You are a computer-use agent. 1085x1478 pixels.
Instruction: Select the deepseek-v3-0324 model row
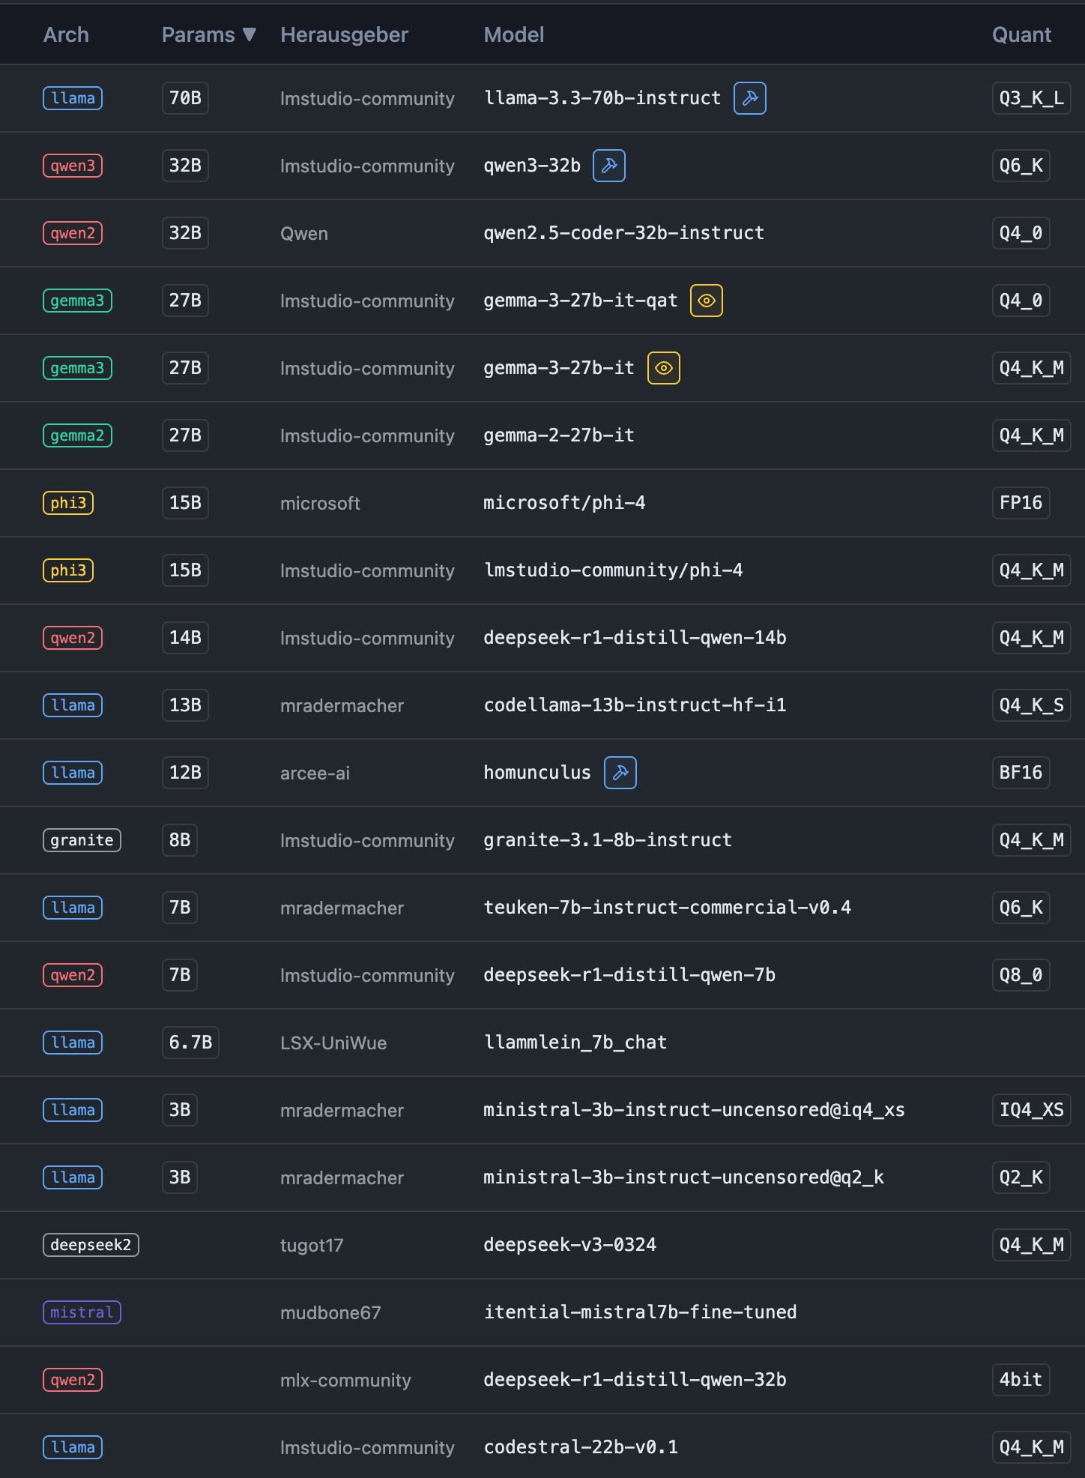(x=542, y=1245)
